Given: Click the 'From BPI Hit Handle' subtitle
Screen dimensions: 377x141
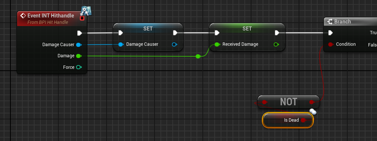Looking at the screenshot, I should coord(48,22).
